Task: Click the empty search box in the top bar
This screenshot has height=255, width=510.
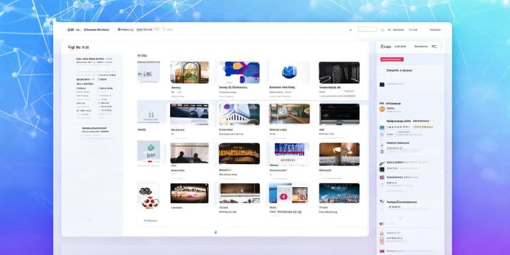Action: pos(367,29)
